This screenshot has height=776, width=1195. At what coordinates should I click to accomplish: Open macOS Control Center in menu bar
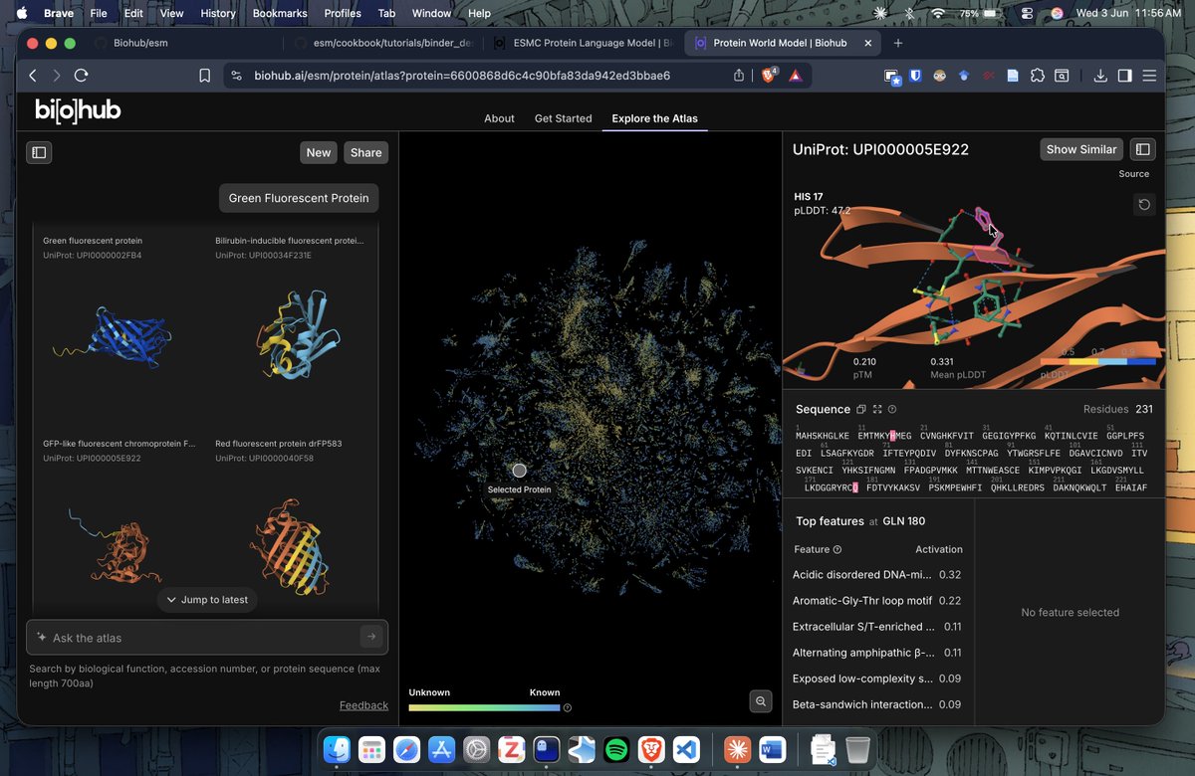click(1027, 13)
